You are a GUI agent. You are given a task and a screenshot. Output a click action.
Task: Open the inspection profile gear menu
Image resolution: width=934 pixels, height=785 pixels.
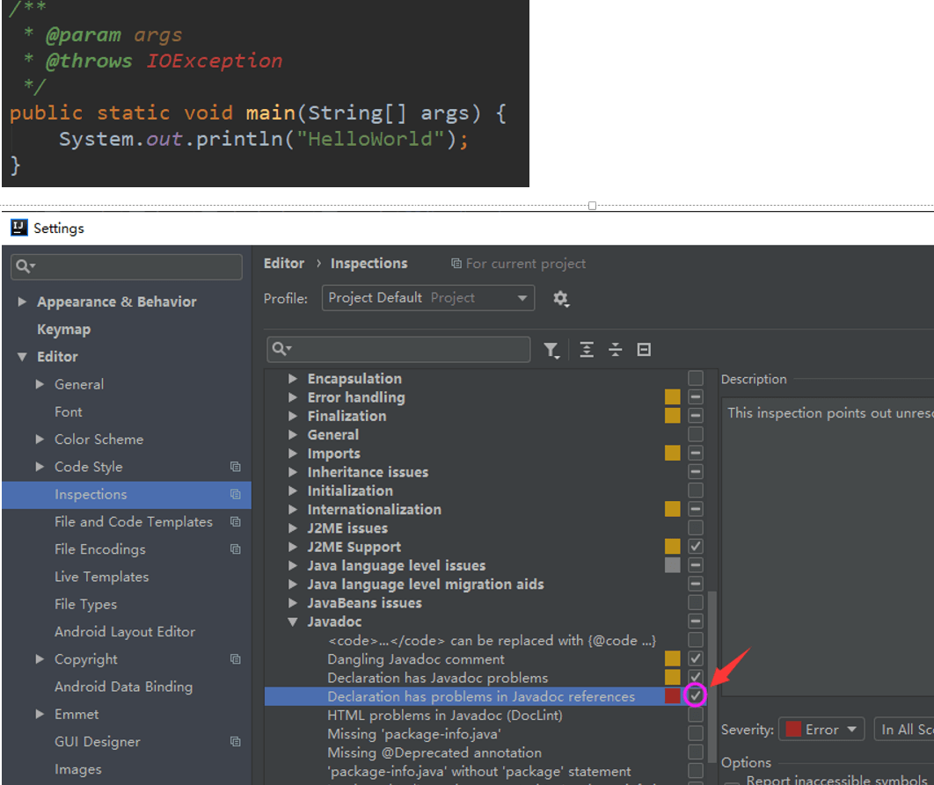(x=560, y=298)
